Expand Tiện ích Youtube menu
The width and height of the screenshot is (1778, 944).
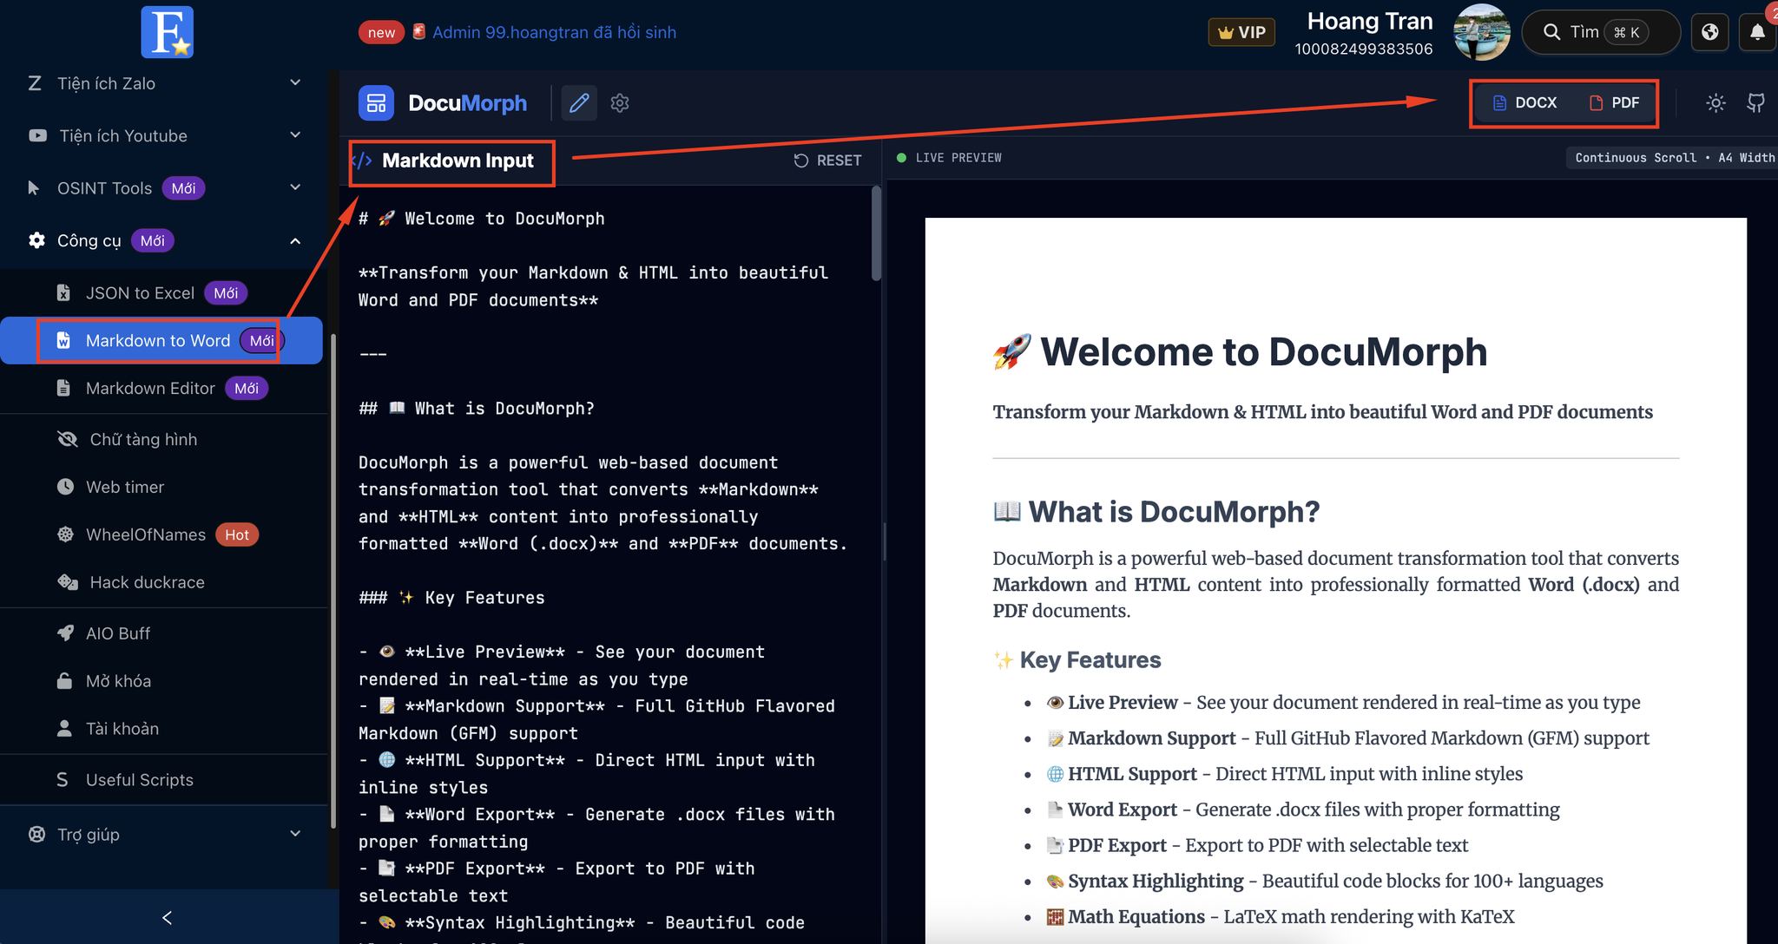165,135
